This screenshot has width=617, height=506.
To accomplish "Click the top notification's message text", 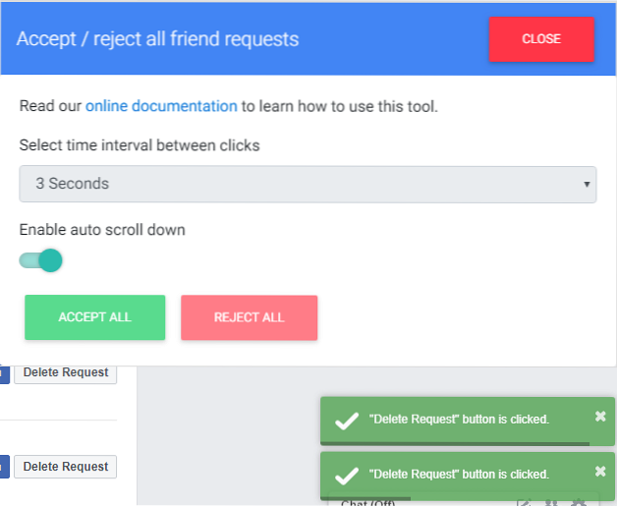I will (459, 420).
